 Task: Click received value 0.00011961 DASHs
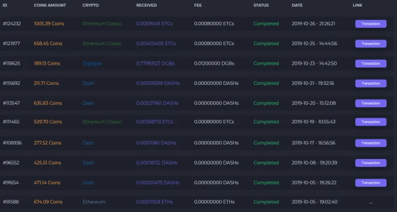coord(156,143)
